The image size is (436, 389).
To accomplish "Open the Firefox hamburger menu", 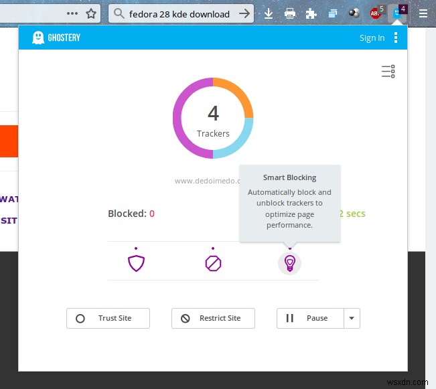I will pos(423,13).
